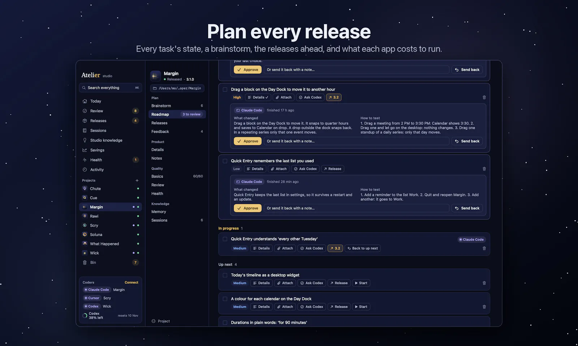
Task: Add a new project with plus icon
Action: (137, 180)
